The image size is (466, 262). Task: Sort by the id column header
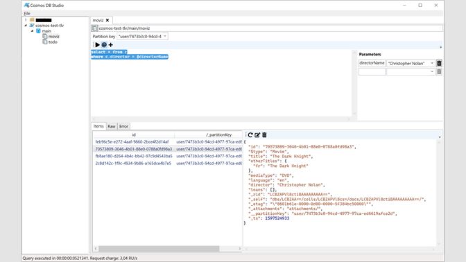point(134,135)
